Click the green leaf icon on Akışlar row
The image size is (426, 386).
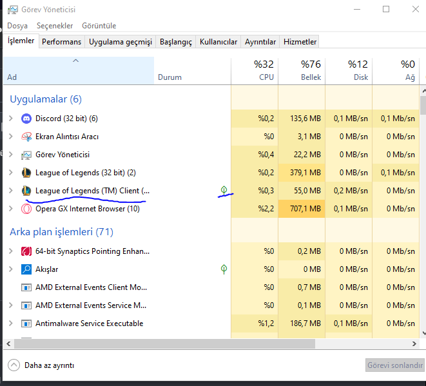pyautogui.click(x=224, y=269)
